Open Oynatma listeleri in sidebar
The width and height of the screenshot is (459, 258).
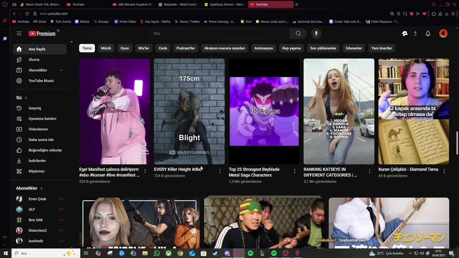pos(40,119)
